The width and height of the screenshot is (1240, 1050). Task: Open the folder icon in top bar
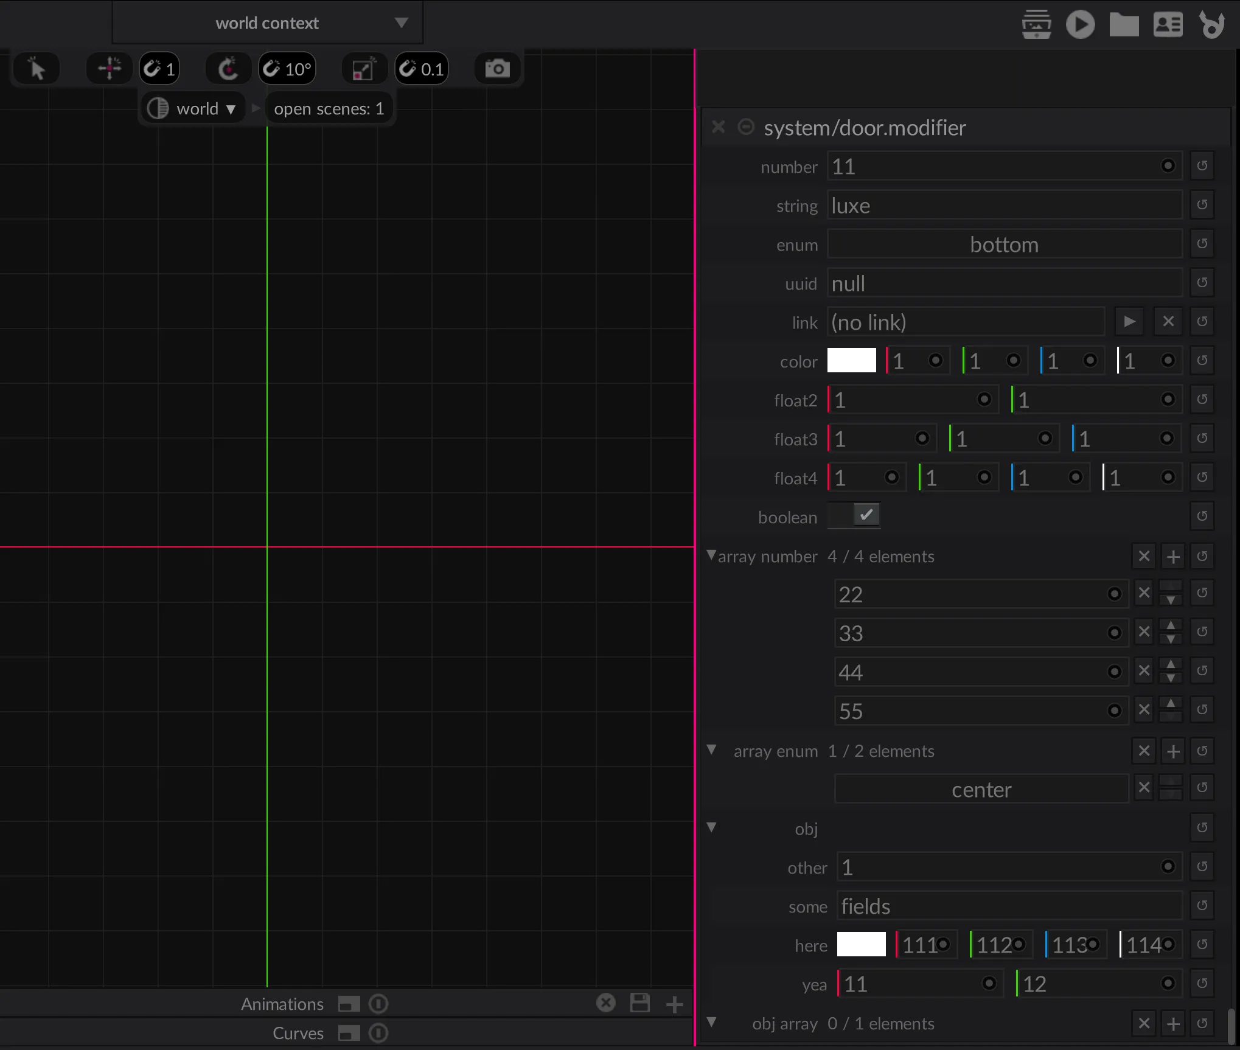(x=1124, y=25)
